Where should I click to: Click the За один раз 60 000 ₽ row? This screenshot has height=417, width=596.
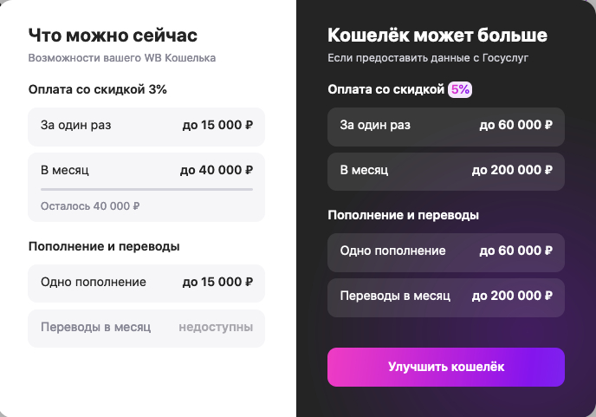(x=445, y=126)
